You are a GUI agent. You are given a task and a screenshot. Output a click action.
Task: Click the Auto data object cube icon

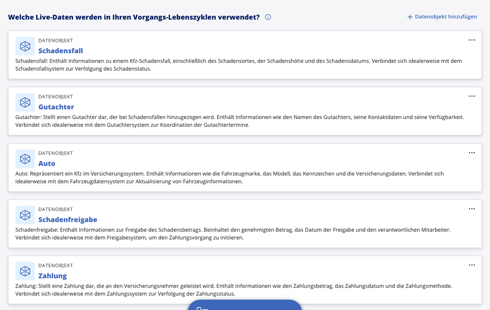pos(25,159)
